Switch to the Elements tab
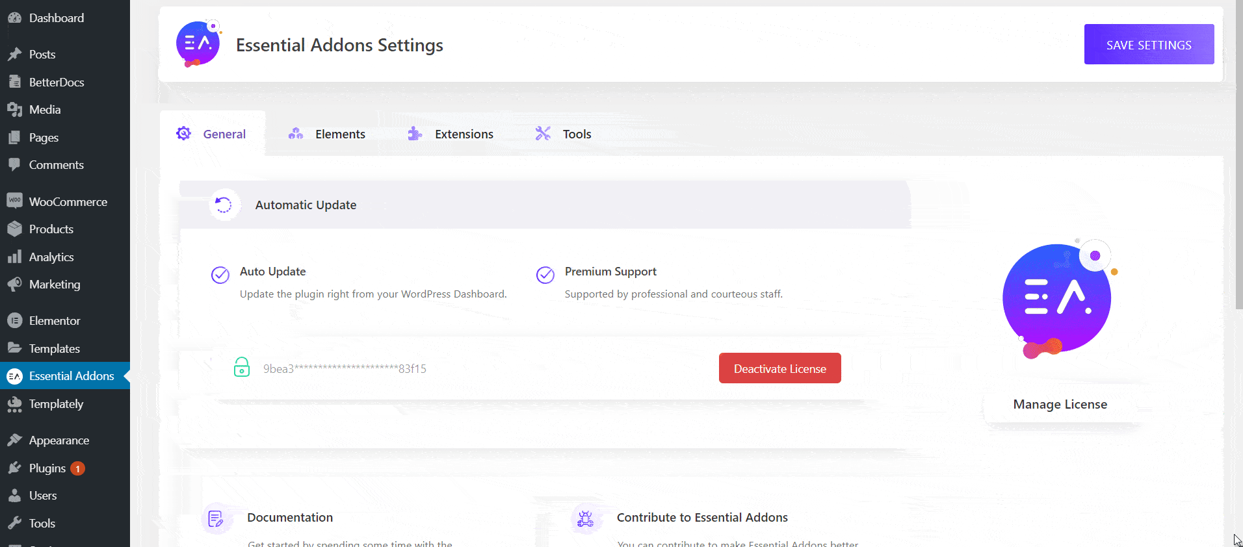 pos(327,134)
